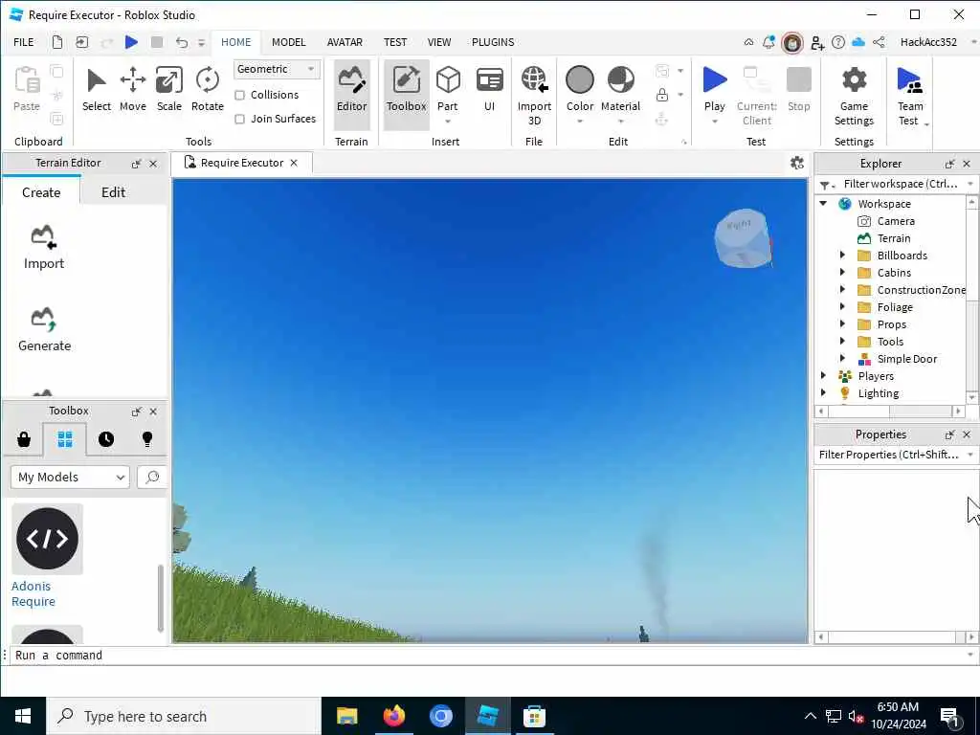Switch to the PLUGINS ribbon tab
The height and width of the screenshot is (735, 980).
[493, 42]
